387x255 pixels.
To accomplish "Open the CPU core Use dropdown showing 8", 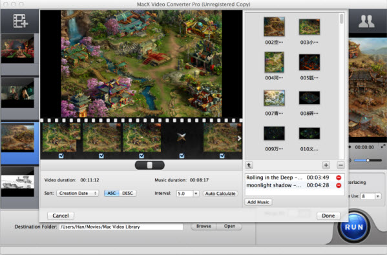I will (378, 196).
